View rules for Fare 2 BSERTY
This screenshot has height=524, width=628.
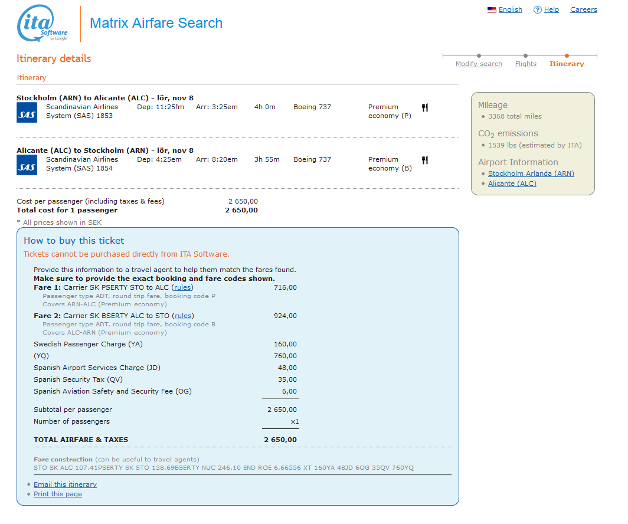183,316
